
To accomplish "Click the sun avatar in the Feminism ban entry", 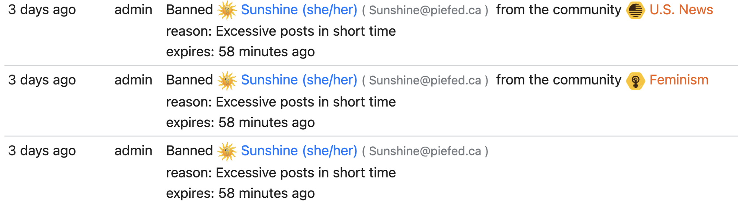I will coord(227,80).
